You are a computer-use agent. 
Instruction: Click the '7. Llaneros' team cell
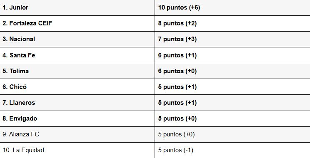tap(77, 103)
